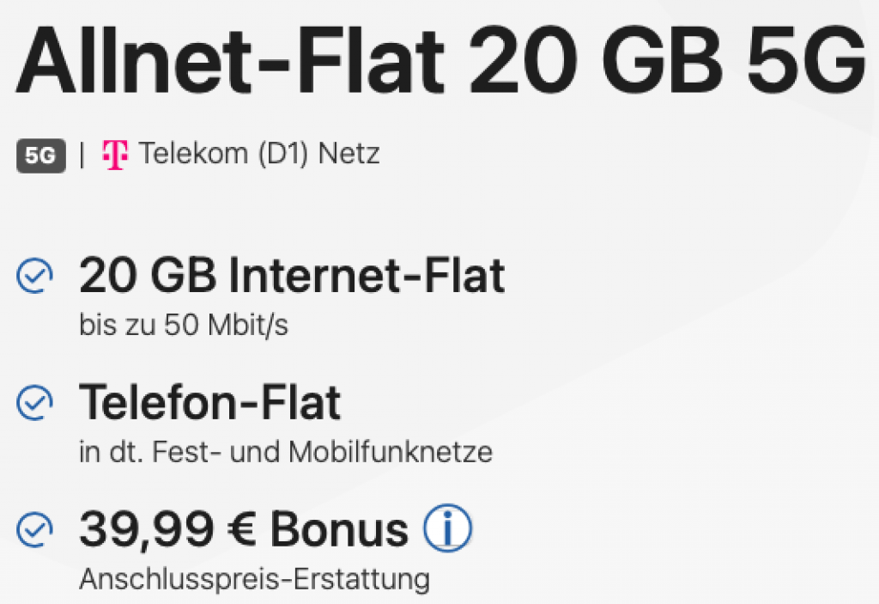The image size is (879, 604).
Task: Toggle the 5G network option badge
Action: pyautogui.click(x=41, y=155)
